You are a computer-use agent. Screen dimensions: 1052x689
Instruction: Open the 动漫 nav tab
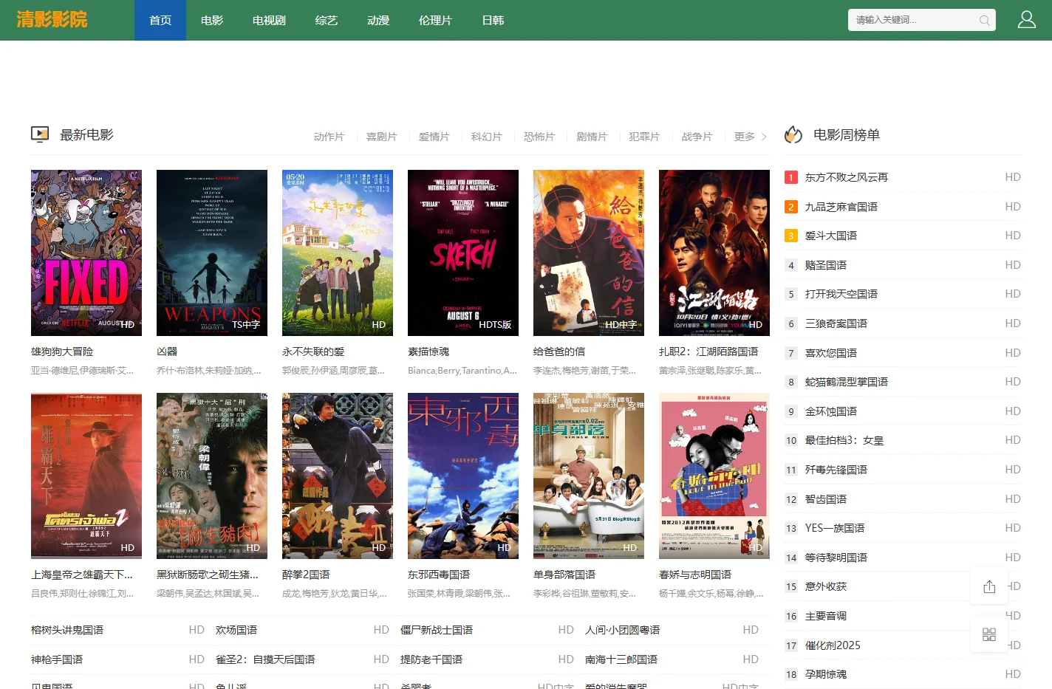378,20
